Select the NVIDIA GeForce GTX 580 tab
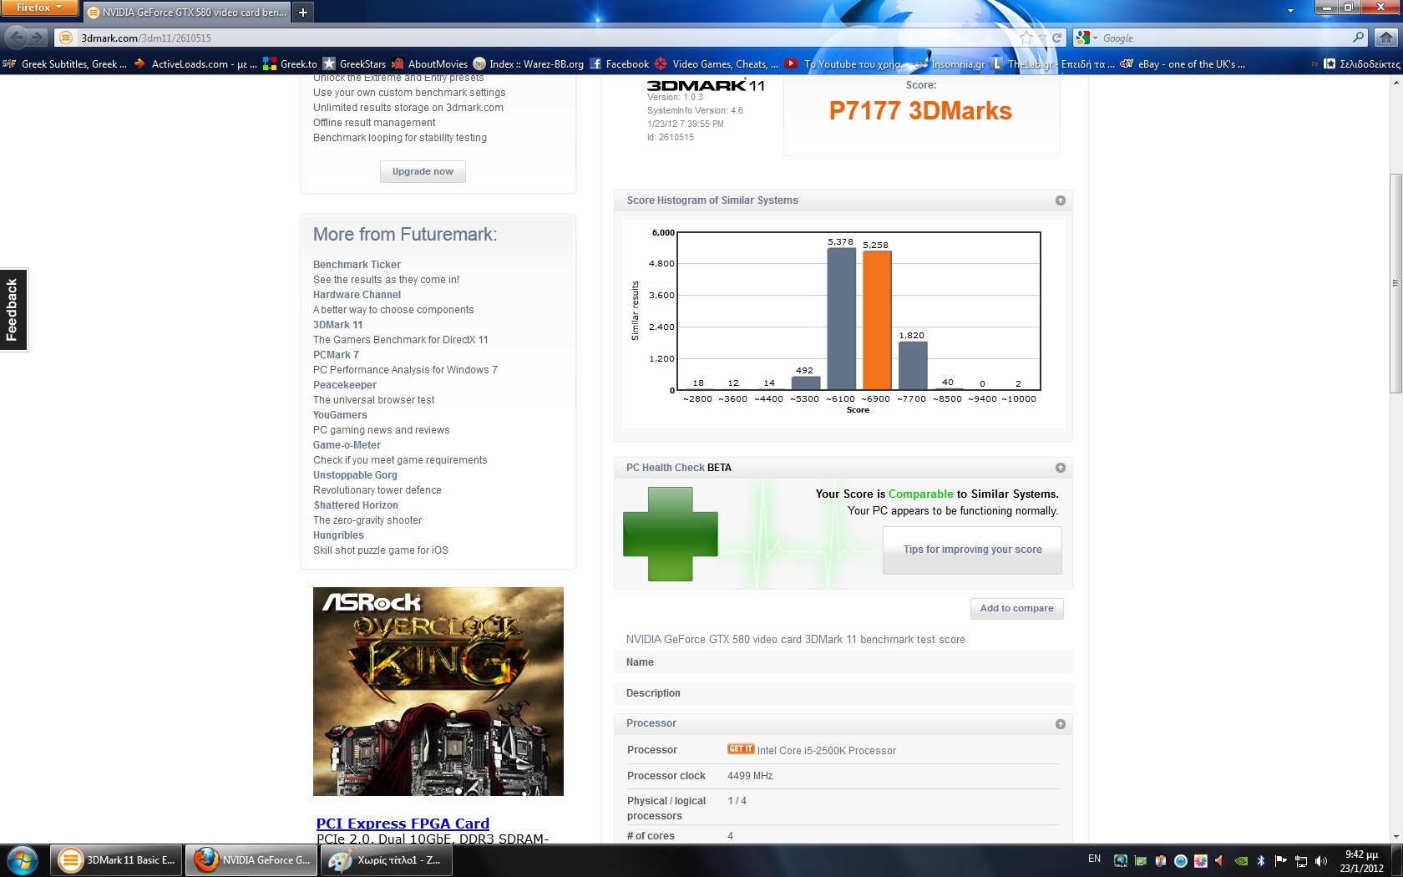 [187, 12]
